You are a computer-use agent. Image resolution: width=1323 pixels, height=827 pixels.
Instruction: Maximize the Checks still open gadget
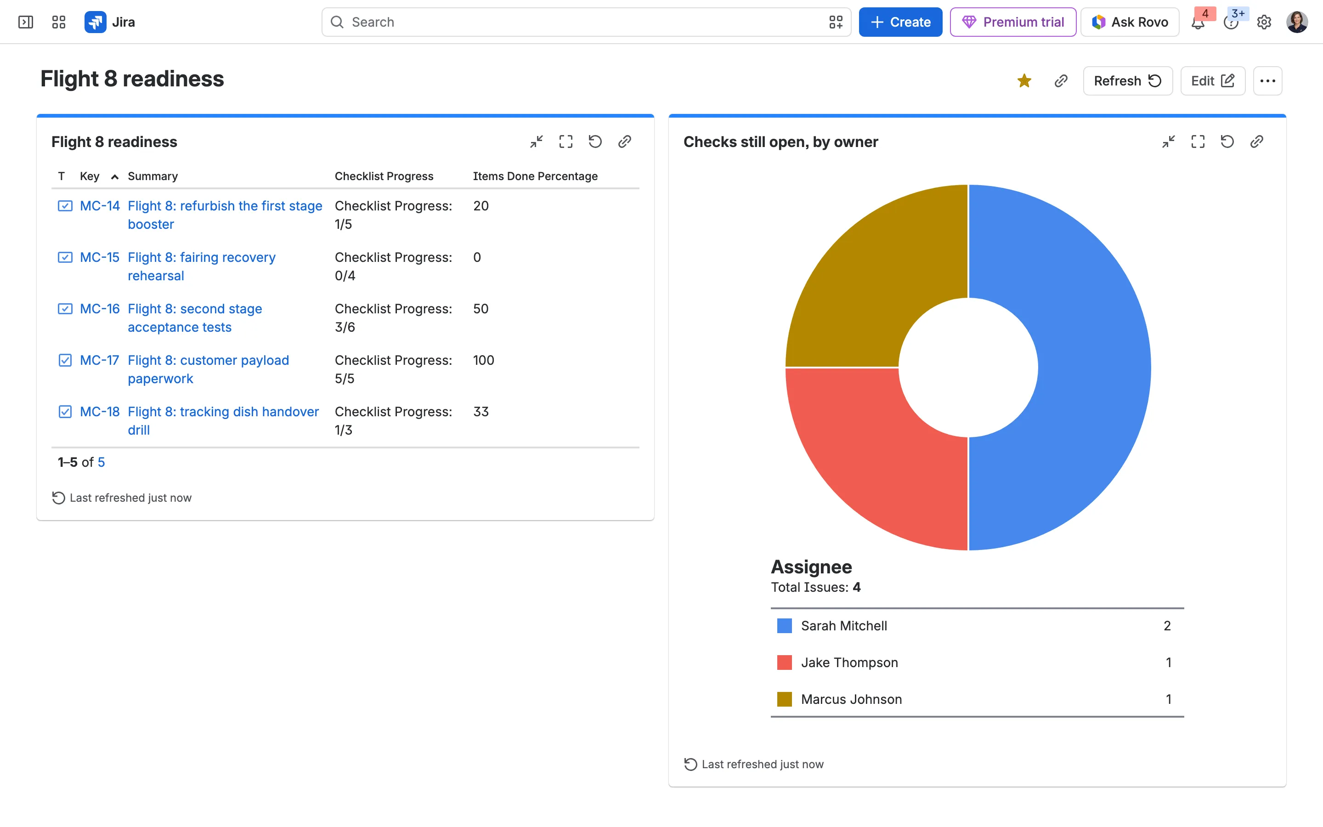click(1198, 142)
